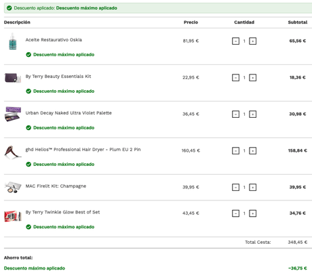312x275 pixels.
Task: Click green checkmark icon in top discount banner
Action: pyautogui.click(x=9, y=8)
